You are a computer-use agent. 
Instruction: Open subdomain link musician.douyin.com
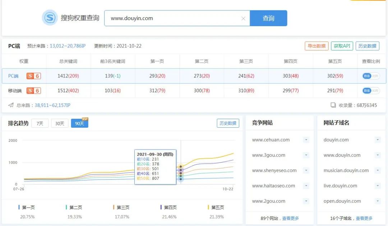pos(346,170)
